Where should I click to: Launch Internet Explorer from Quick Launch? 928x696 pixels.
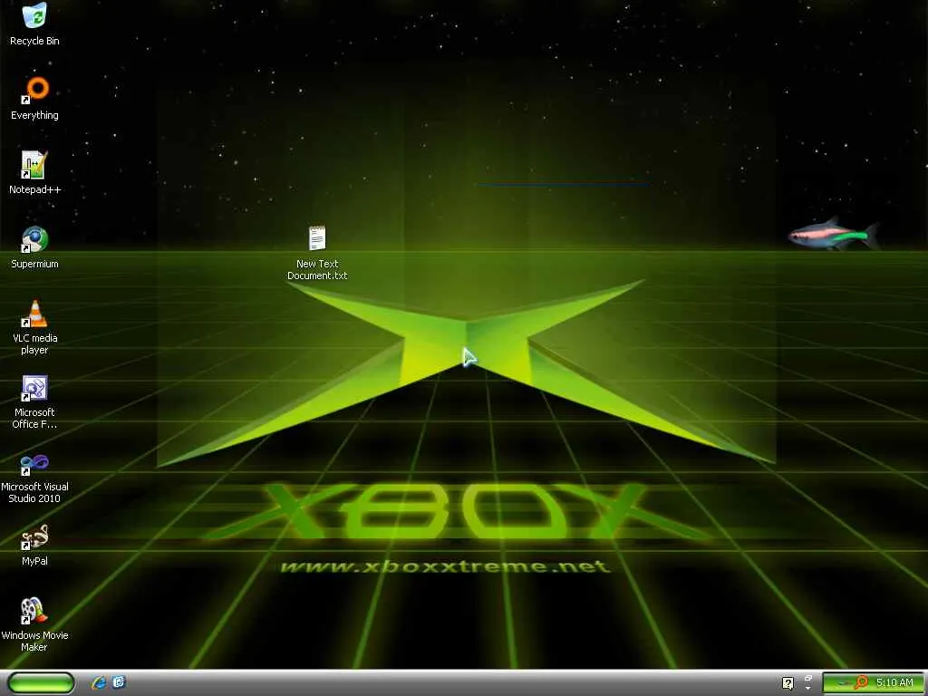[x=99, y=682]
